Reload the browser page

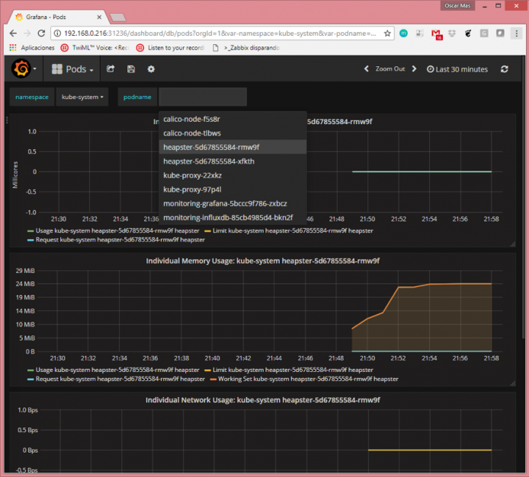[41, 33]
